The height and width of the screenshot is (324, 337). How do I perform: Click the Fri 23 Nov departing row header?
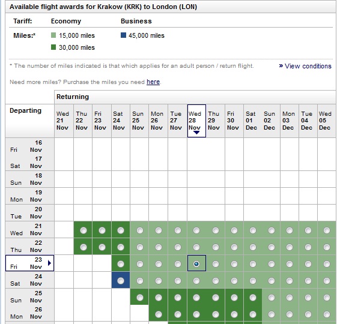click(x=29, y=263)
